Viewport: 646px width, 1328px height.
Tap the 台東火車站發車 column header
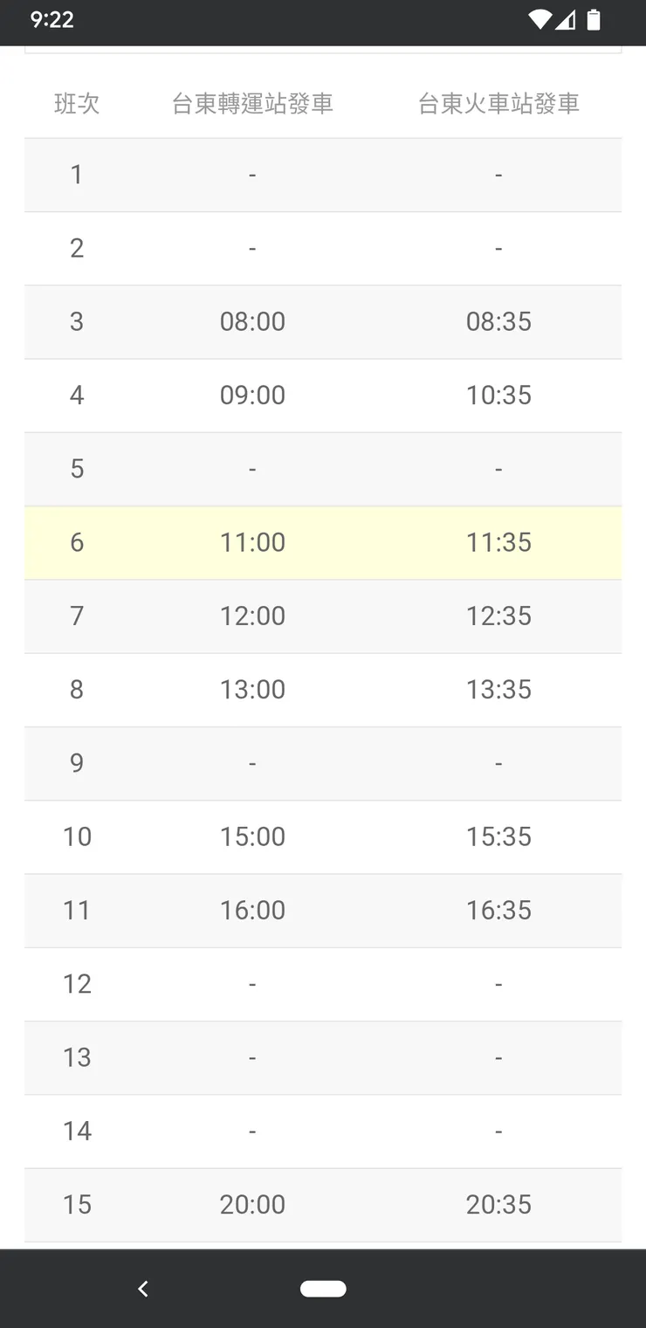click(x=498, y=104)
